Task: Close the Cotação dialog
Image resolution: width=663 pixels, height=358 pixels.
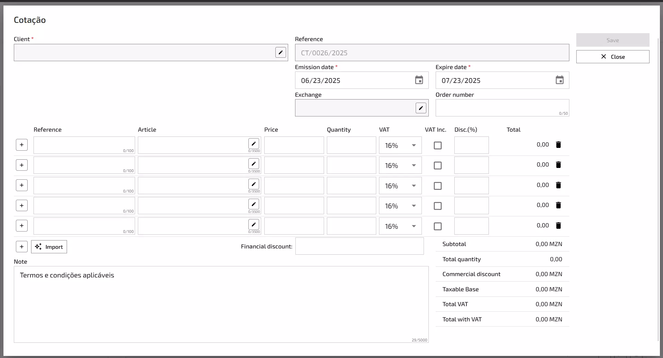Action: tap(613, 57)
